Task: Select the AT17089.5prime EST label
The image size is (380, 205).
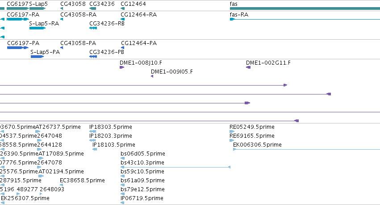Action: click(61, 154)
